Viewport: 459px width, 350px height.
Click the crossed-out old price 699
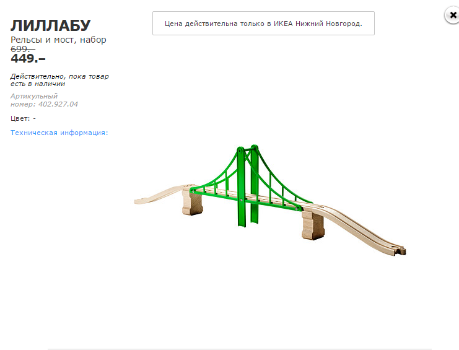point(23,49)
